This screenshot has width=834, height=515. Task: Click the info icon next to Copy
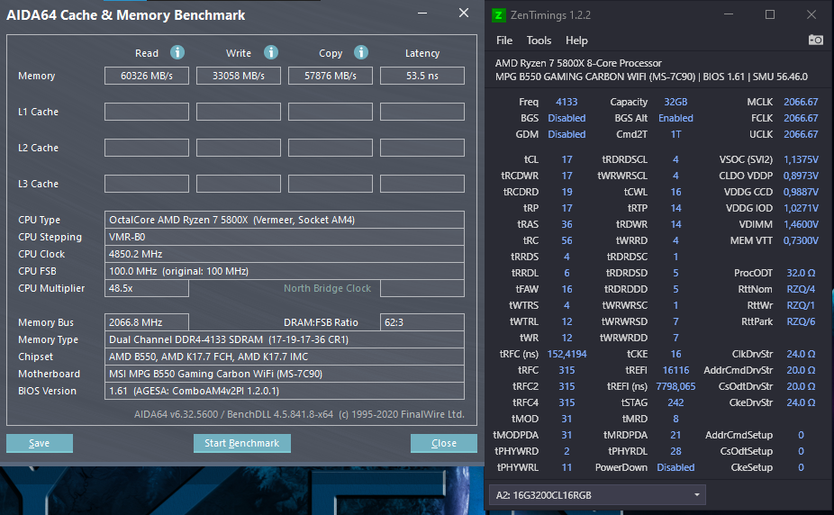[x=361, y=52]
